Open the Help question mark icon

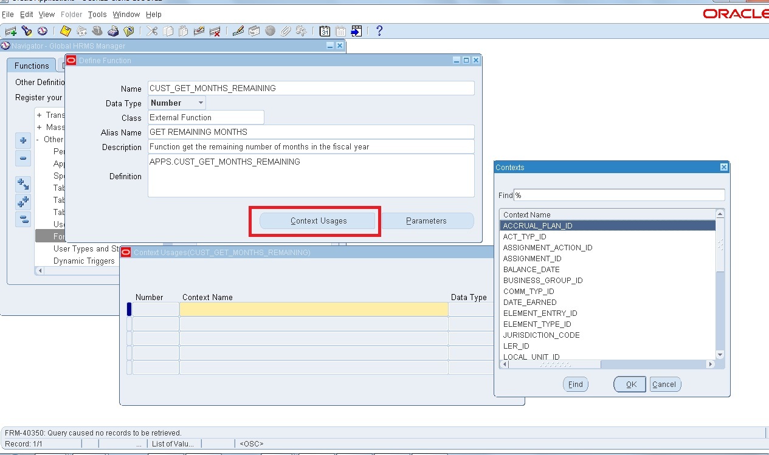pyautogui.click(x=378, y=30)
